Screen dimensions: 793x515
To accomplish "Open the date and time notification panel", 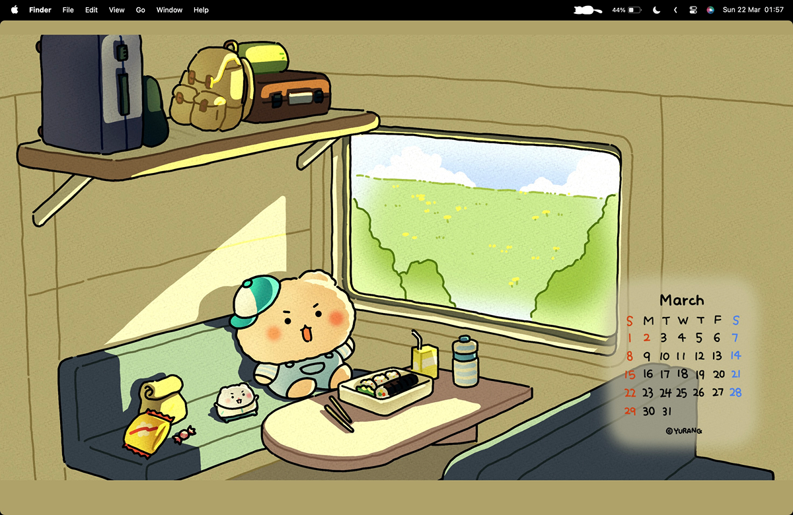I will (753, 10).
